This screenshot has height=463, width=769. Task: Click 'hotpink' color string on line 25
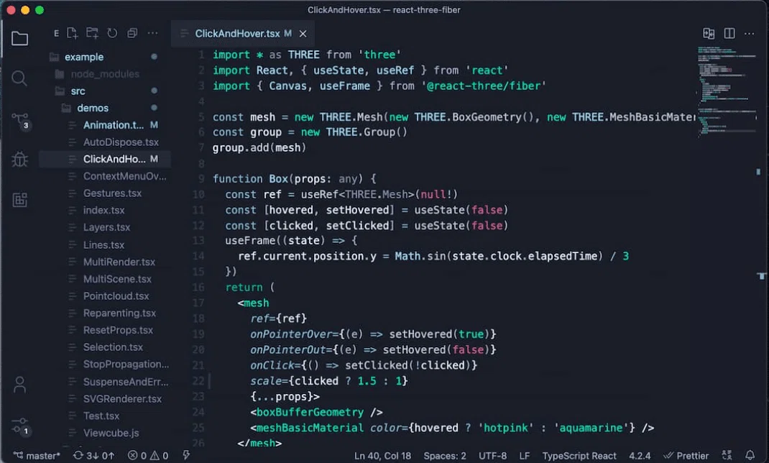click(x=506, y=428)
